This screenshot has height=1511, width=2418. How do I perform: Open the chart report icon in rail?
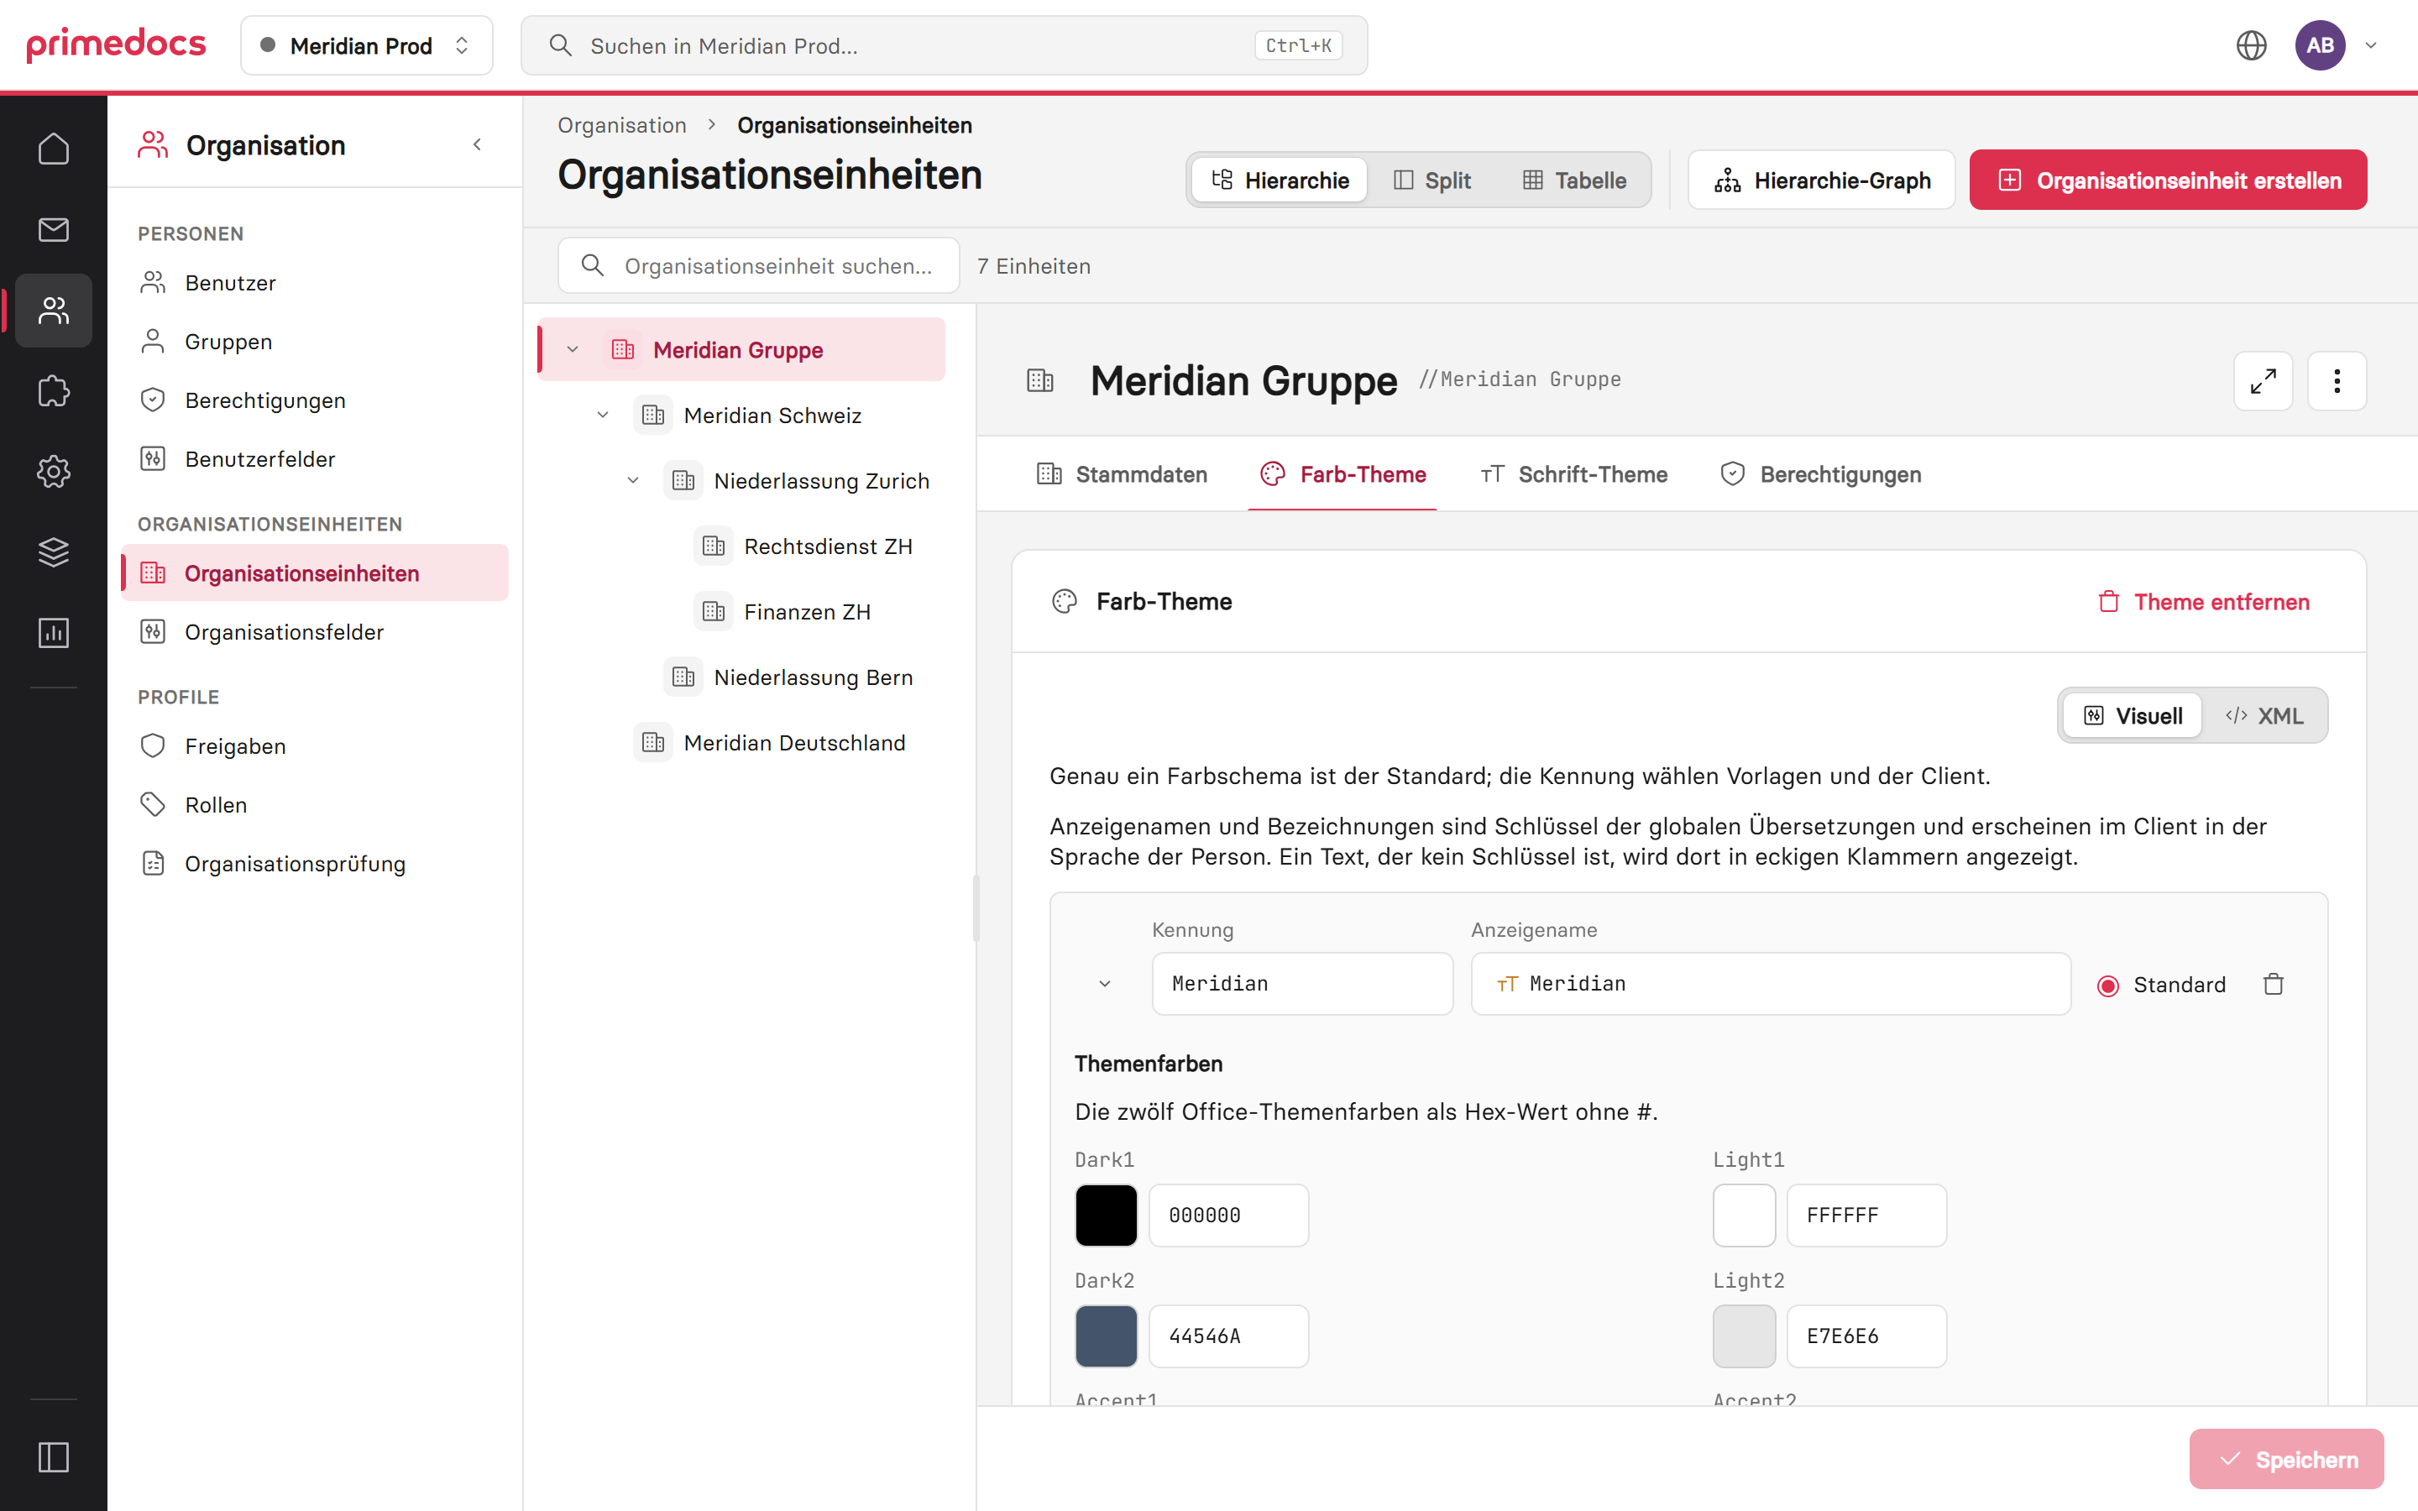coord(53,633)
